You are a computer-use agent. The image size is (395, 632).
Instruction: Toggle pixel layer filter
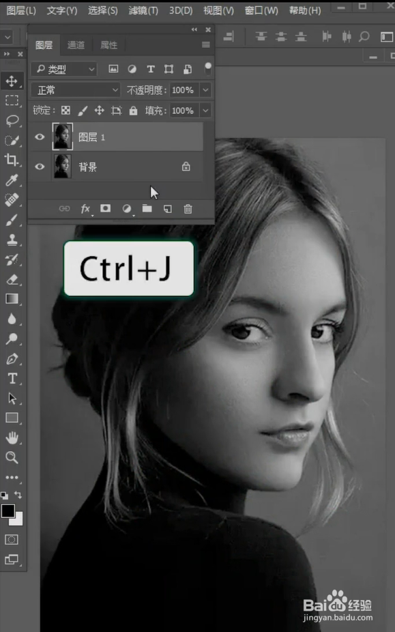tap(114, 69)
